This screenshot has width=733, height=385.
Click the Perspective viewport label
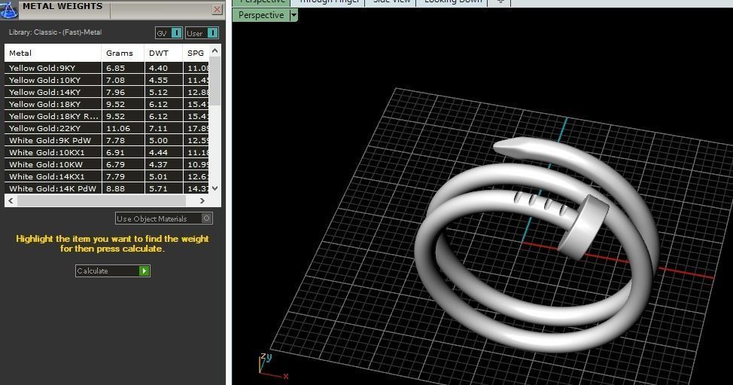point(261,15)
